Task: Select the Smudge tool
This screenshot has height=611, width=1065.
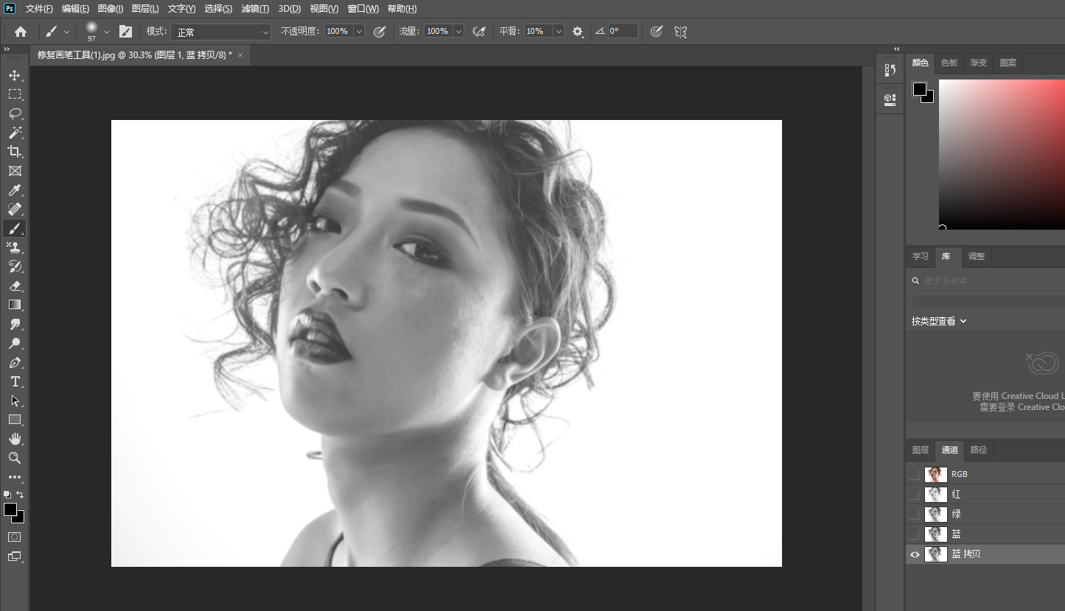Action: click(x=15, y=324)
